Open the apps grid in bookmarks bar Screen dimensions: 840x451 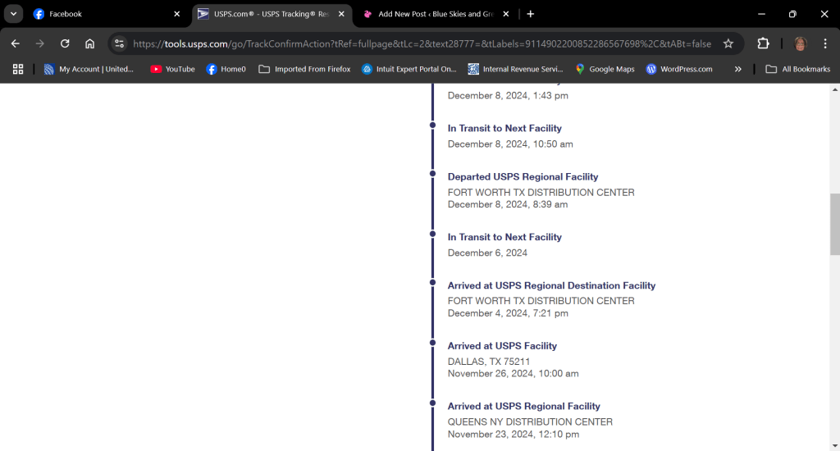(x=18, y=70)
